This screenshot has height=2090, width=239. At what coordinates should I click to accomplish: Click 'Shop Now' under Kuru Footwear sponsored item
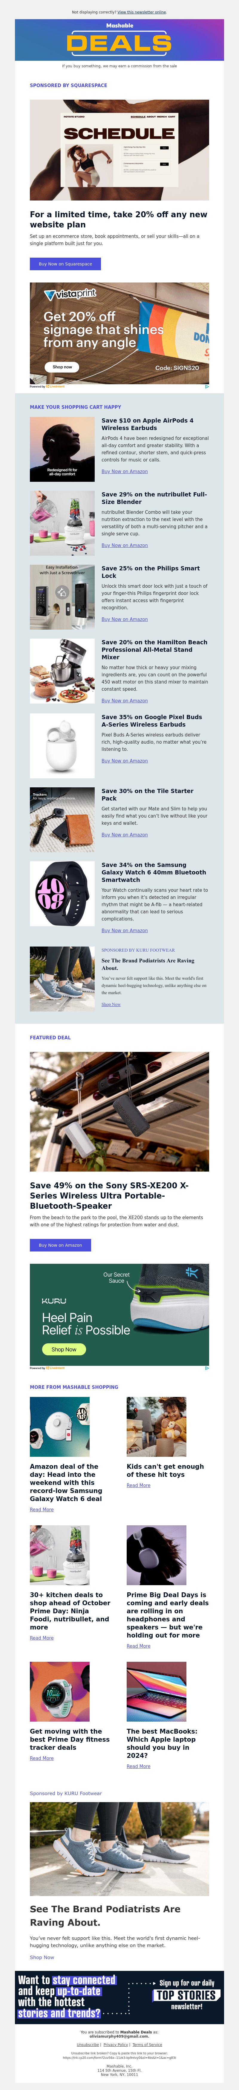(111, 1004)
